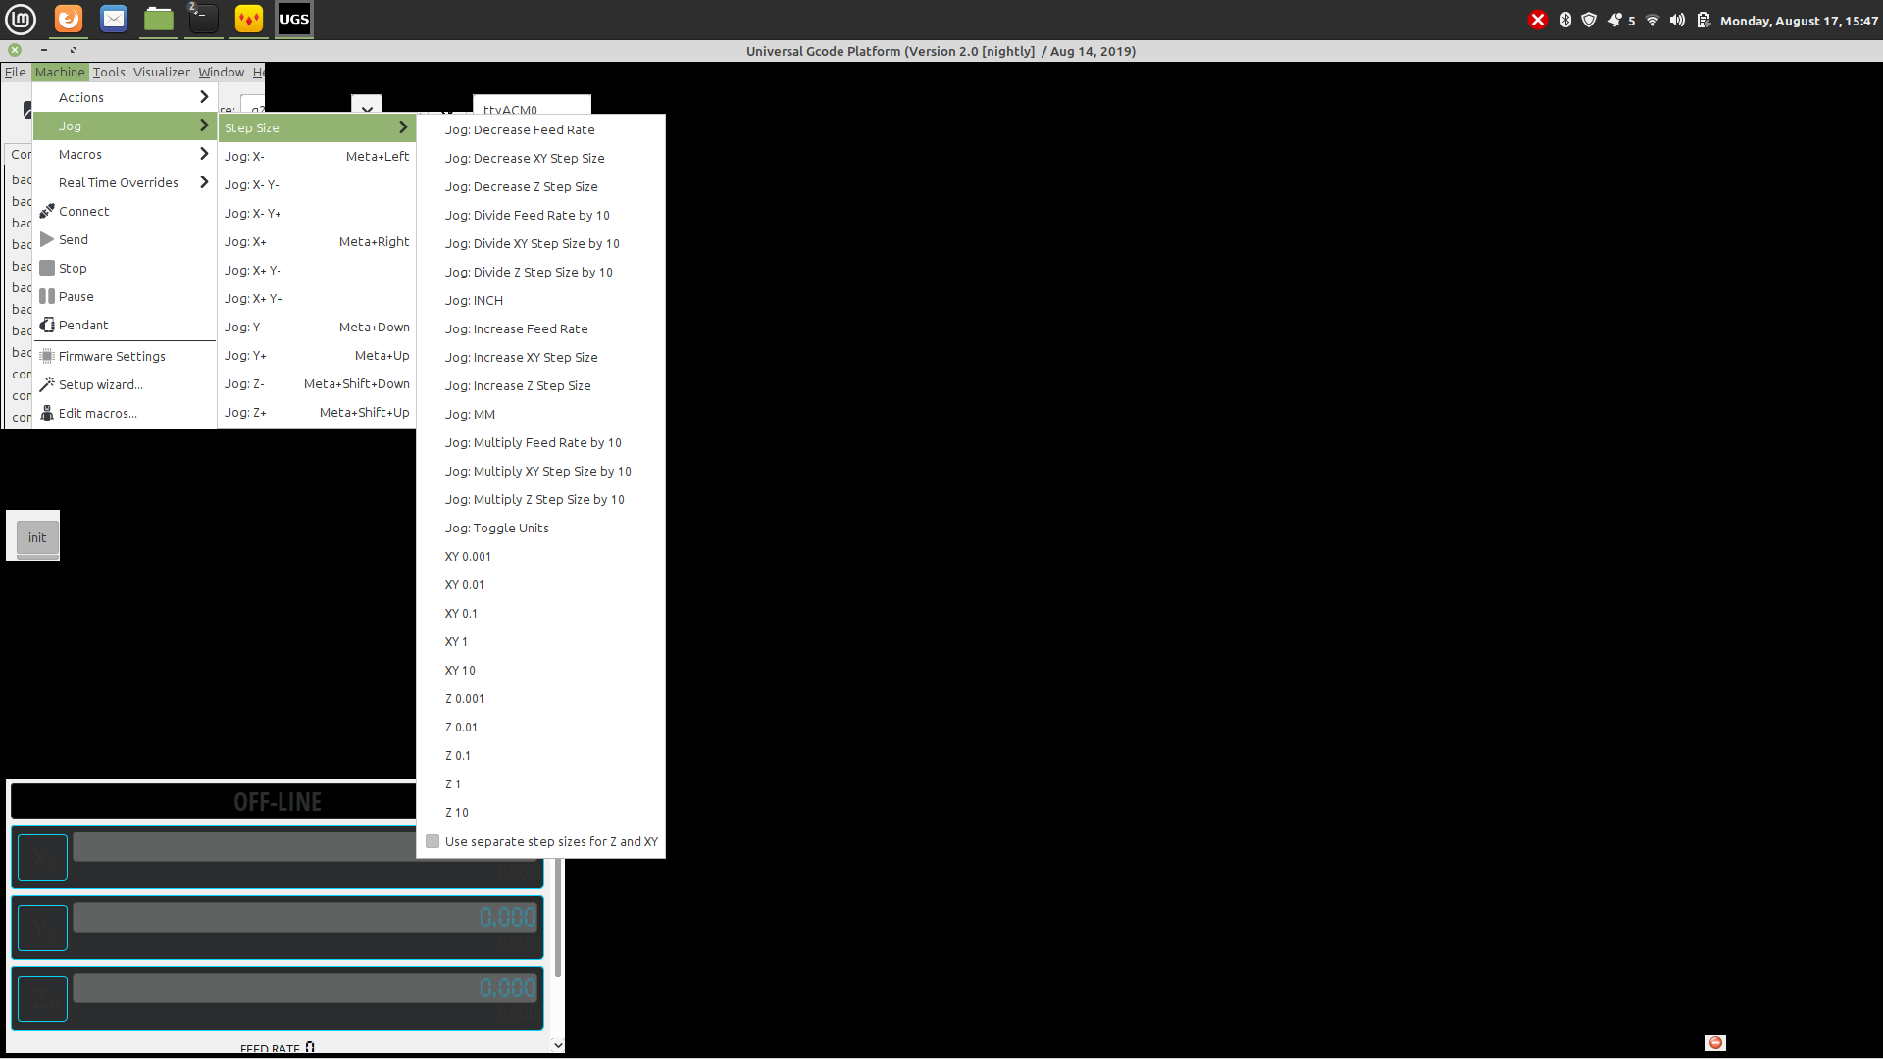Screen dimensions: 1883x1059
Task: Click the square icon beside Stop
Action: tap(47, 268)
